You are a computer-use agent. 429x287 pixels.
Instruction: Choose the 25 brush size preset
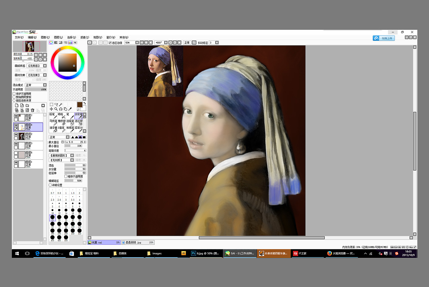click(x=53, y=218)
